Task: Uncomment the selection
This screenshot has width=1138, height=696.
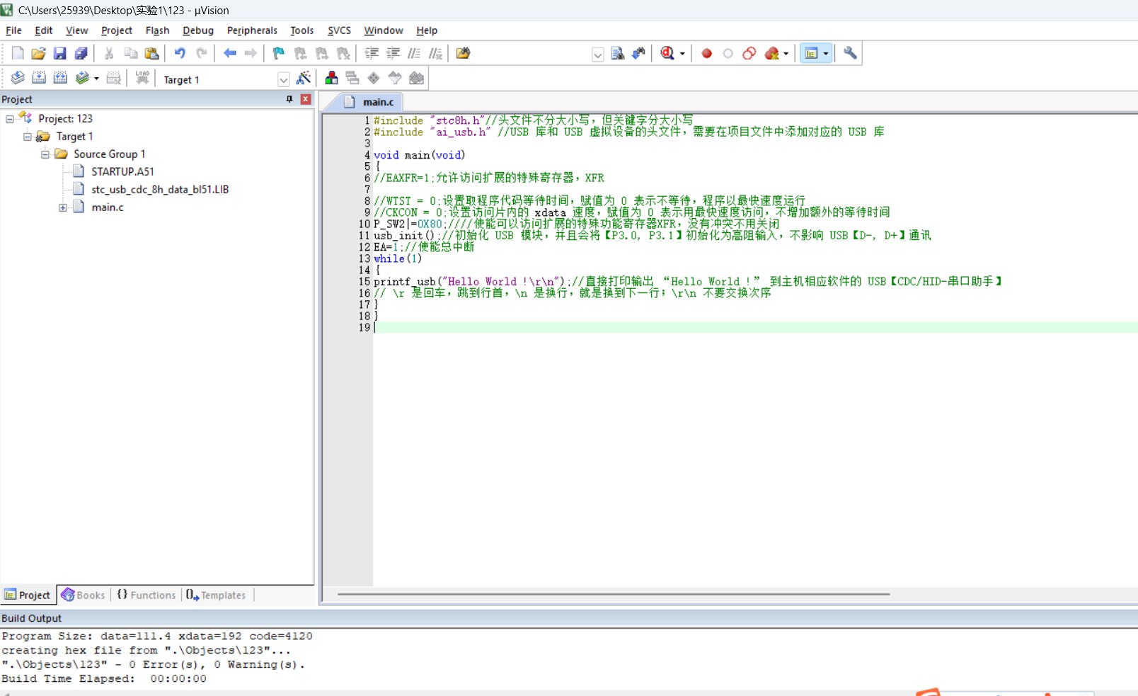Action: pyautogui.click(x=435, y=53)
